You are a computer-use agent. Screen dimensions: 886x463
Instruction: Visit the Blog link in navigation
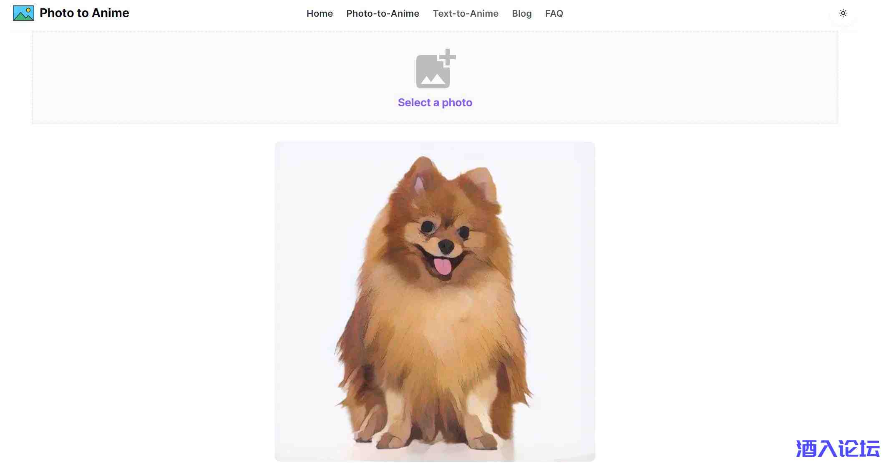522,13
